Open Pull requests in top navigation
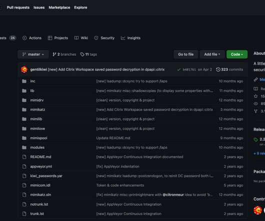 [x=18, y=7]
